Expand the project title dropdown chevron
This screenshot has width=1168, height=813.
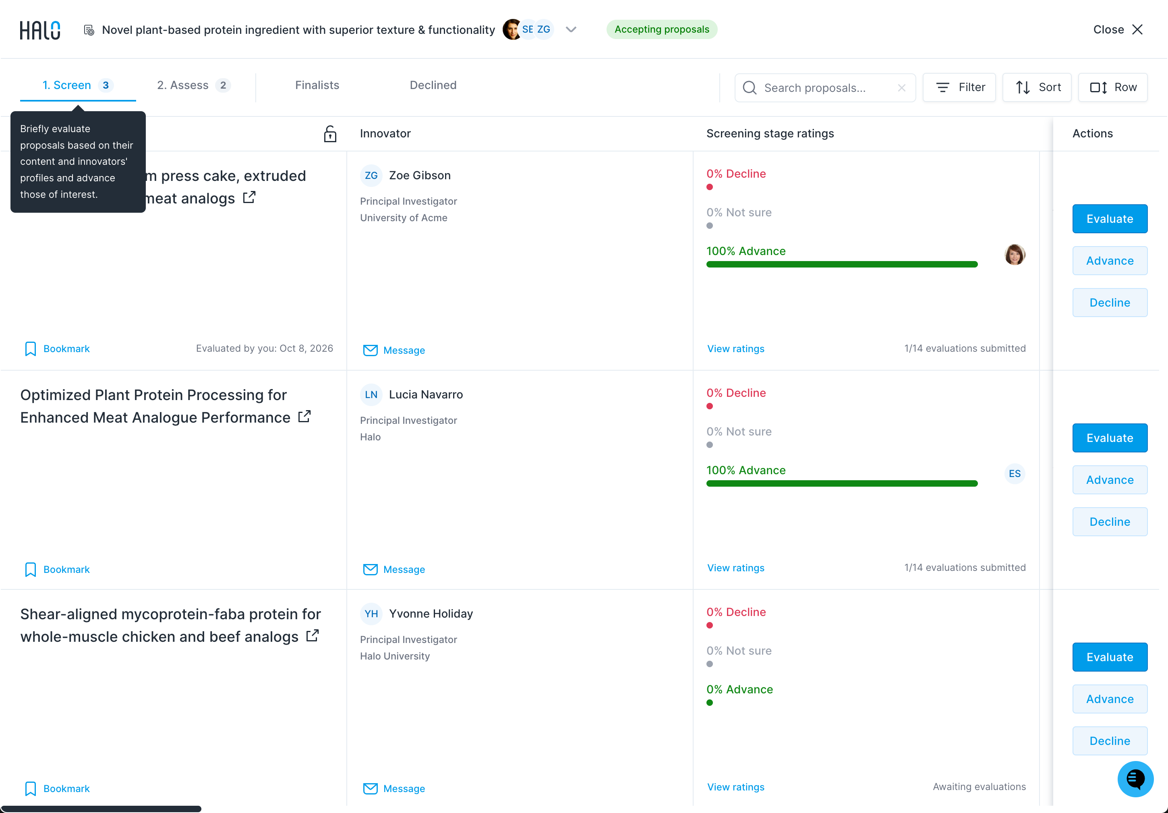571,29
